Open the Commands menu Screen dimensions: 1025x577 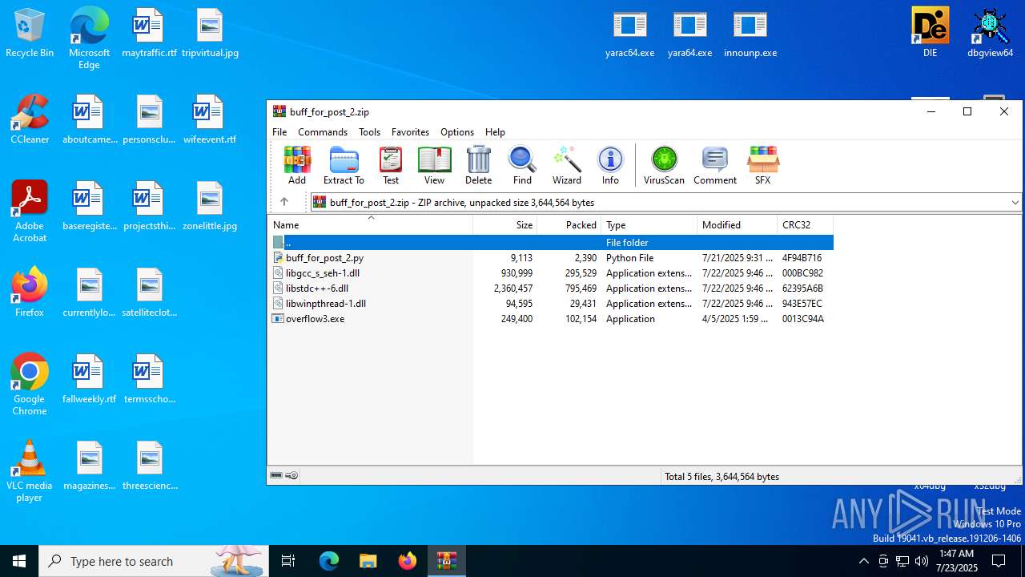(x=323, y=132)
